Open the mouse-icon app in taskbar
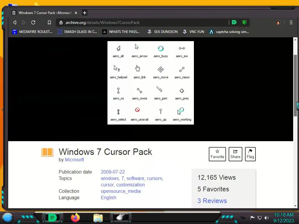The image size is (299, 224). [121, 217]
